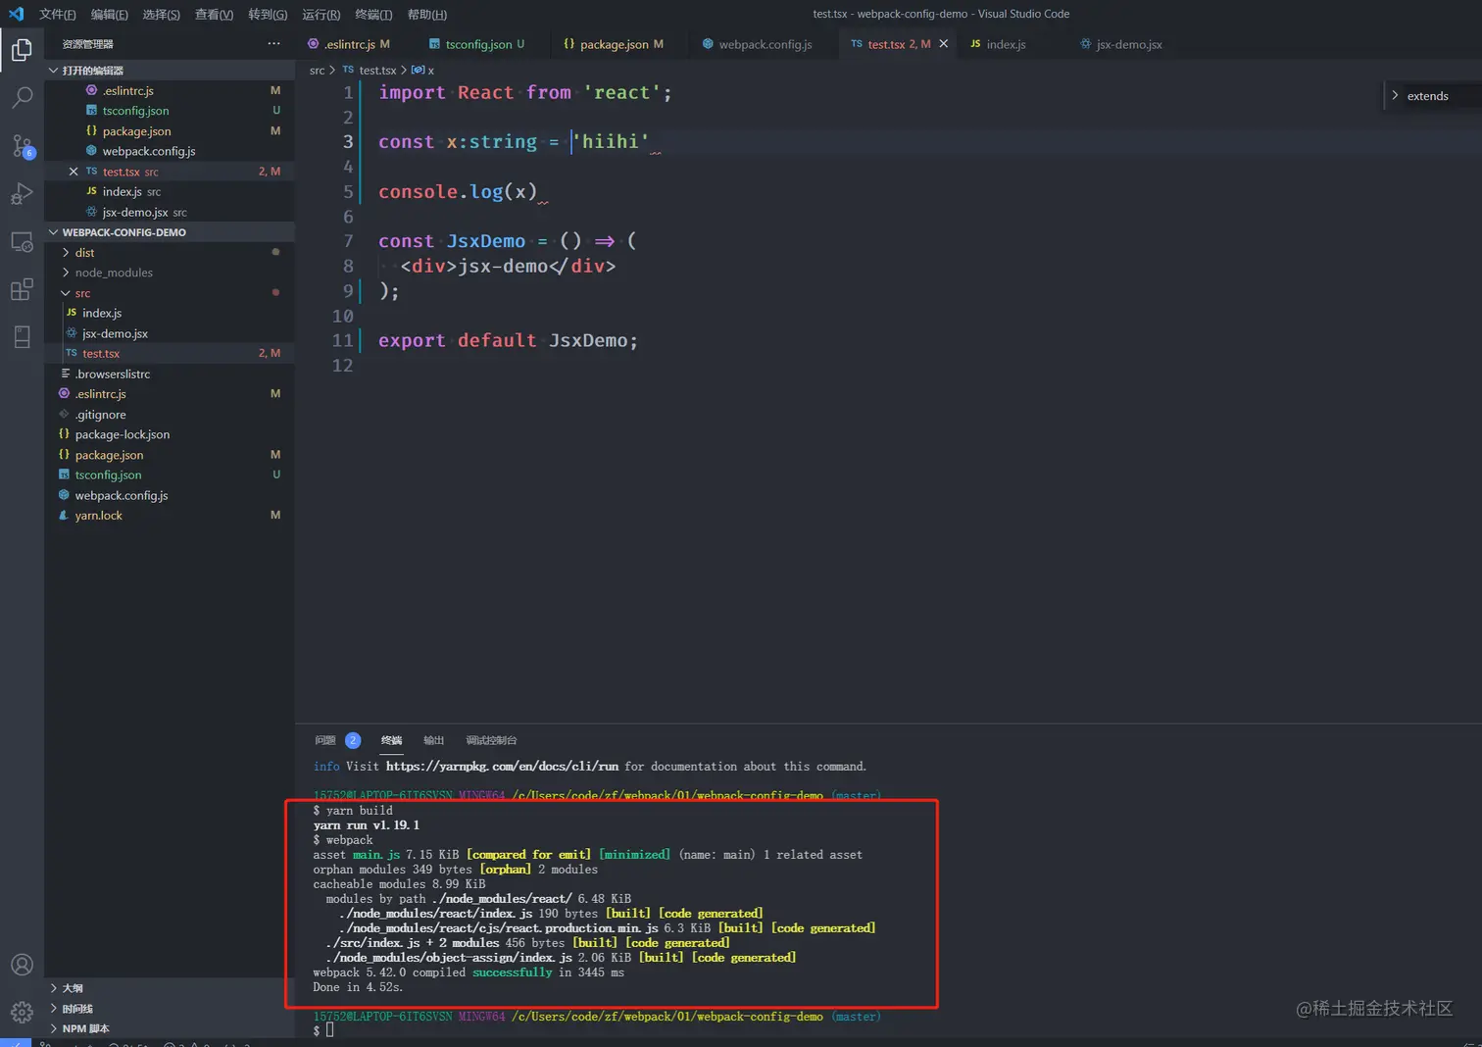Close the test.tsx editor tab
The width and height of the screenshot is (1482, 1047).
(944, 44)
